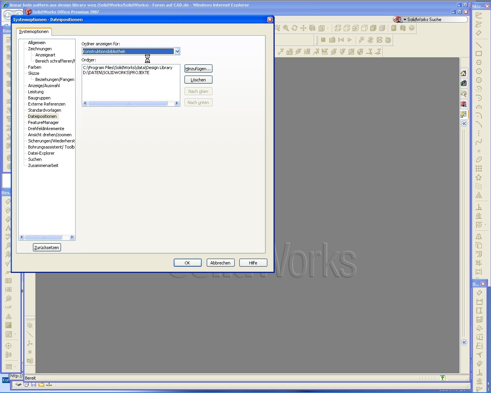Select Spline tool in Skizze toolbar
Viewport: 491px width, 393px height.
tap(479, 142)
